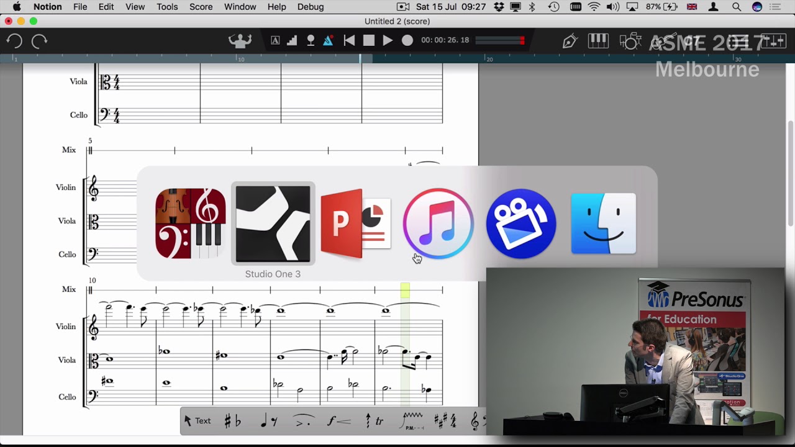The width and height of the screenshot is (795, 447).
Task: Choose PowerPoint in the app switcher
Action: click(x=356, y=223)
